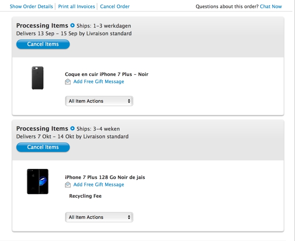Click envelope icon for leather case gift message
This screenshot has height=241, width=295.
[68, 82]
